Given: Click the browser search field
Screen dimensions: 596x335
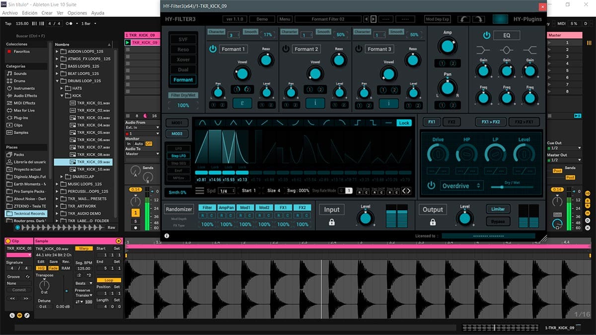Looking at the screenshot, I should tap(30, 36).
